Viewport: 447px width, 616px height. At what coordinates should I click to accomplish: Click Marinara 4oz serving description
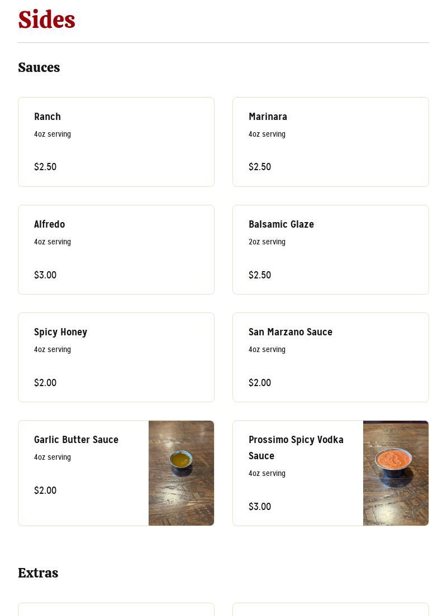[267, 134]
